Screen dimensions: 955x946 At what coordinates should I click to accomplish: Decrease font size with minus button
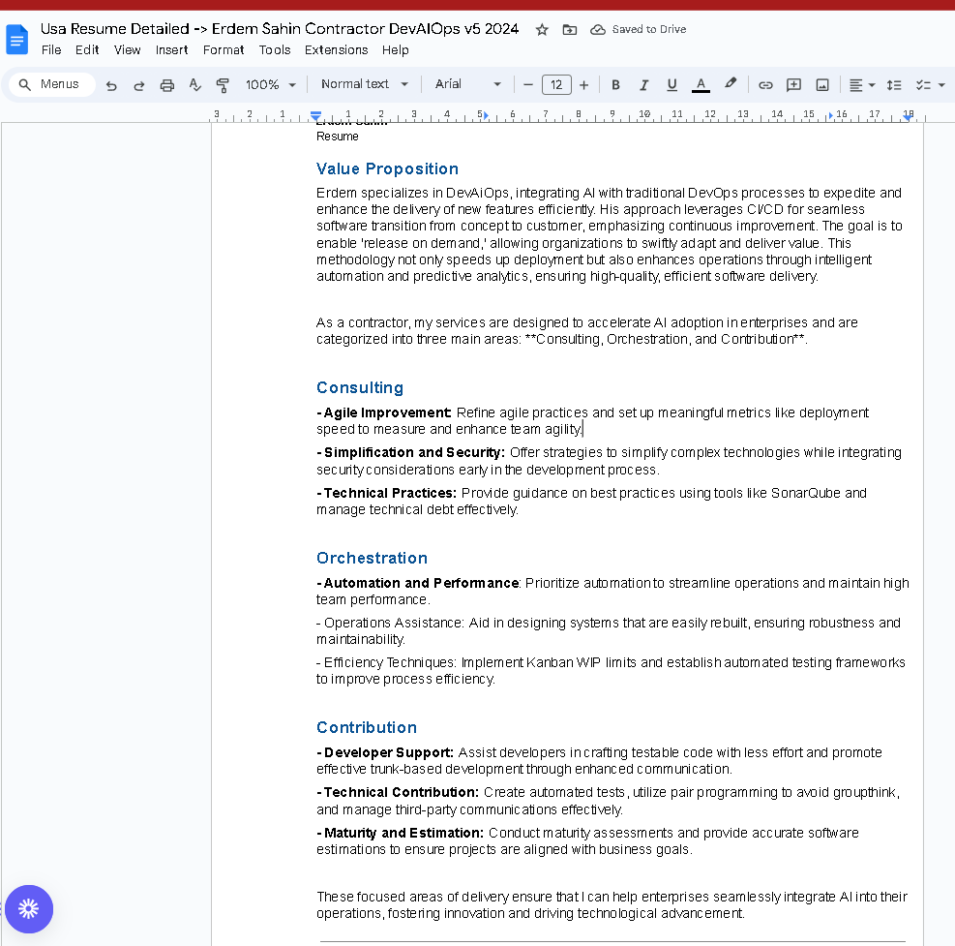click(x=528, y=85)
